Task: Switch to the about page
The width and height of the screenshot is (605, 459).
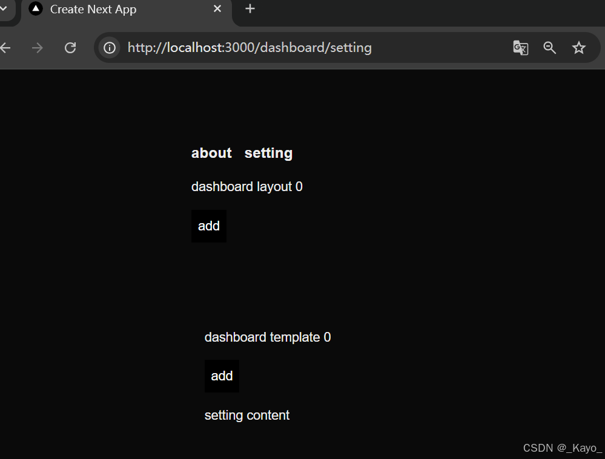Action: point(211,153)
